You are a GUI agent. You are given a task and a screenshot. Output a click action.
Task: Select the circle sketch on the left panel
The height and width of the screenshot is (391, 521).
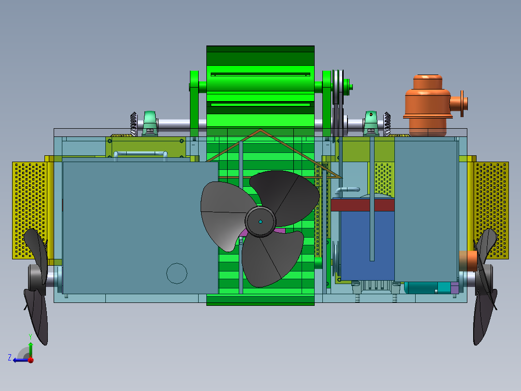177,273
